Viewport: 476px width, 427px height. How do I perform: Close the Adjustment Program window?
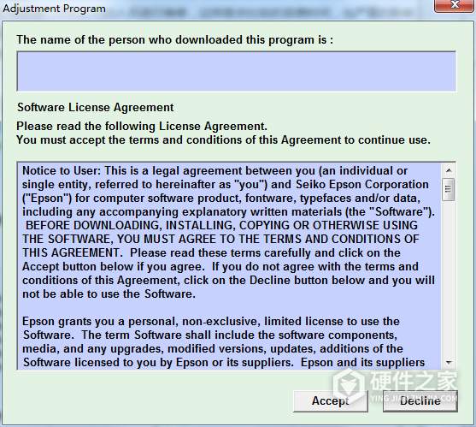pos(455,5)
